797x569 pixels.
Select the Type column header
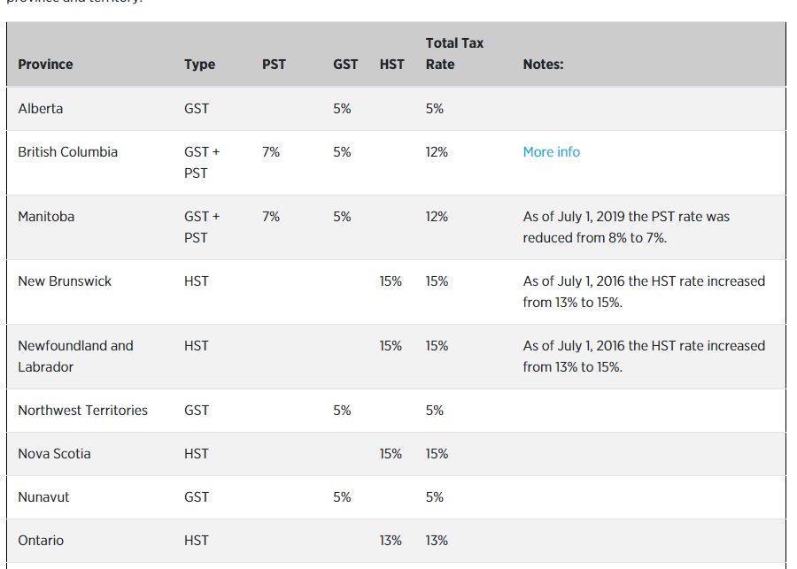[x=199, y=65]
